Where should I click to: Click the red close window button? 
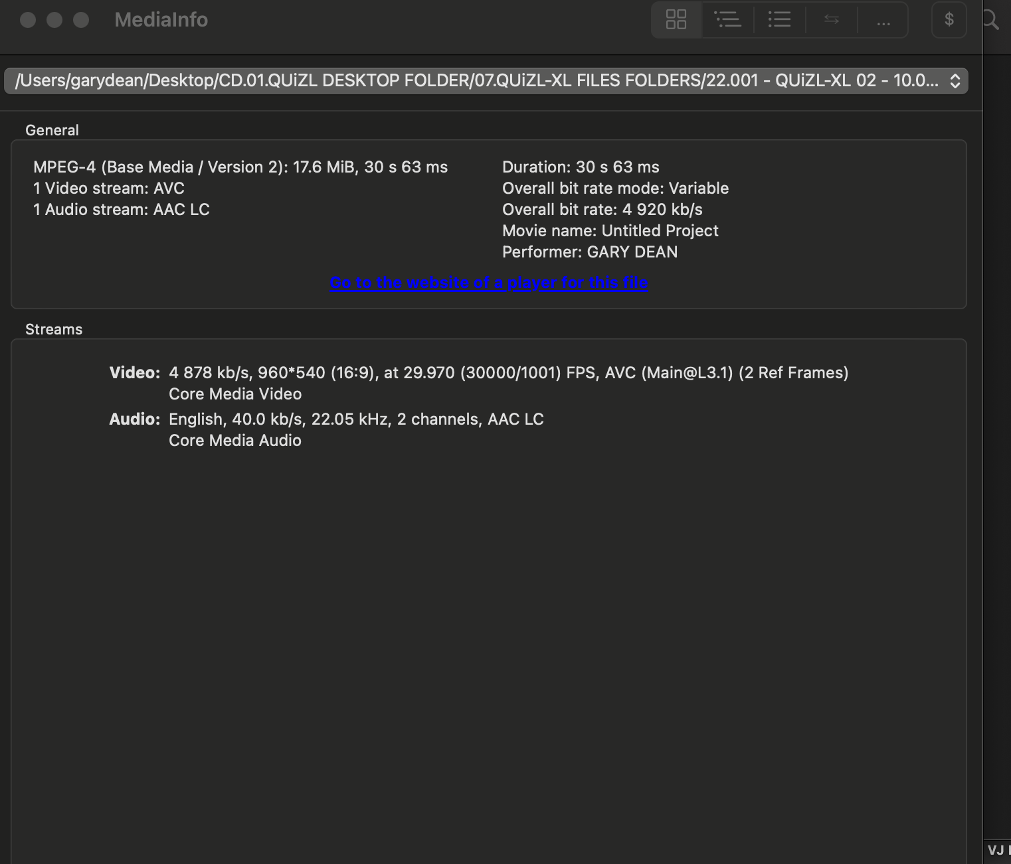coord(28,20)
